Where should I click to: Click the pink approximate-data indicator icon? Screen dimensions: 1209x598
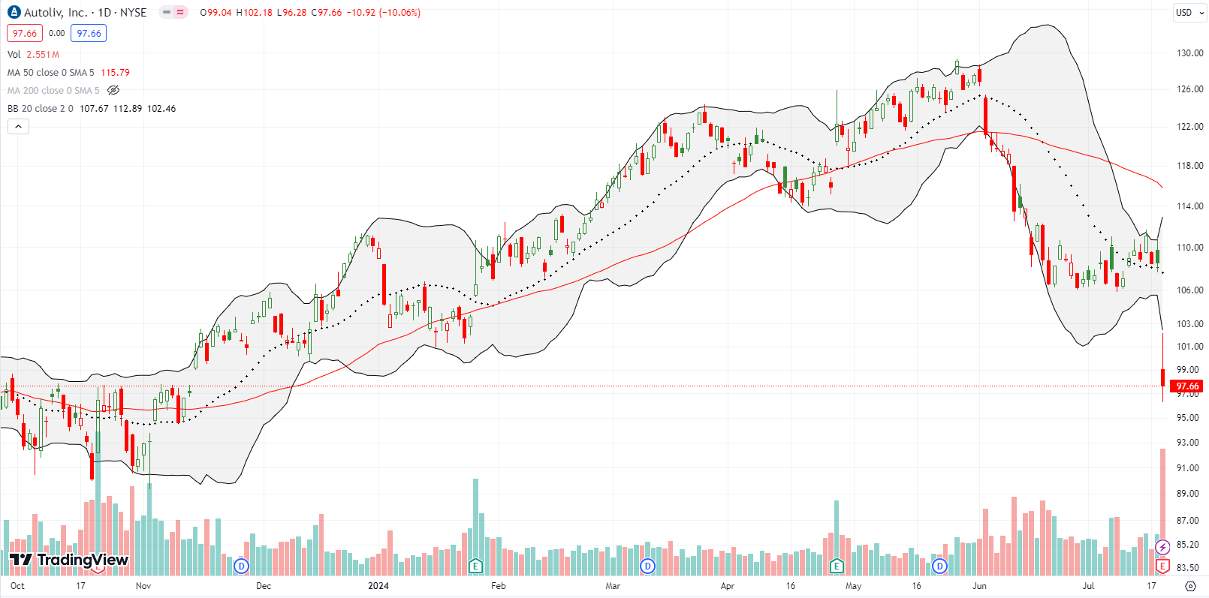(180, 12)
